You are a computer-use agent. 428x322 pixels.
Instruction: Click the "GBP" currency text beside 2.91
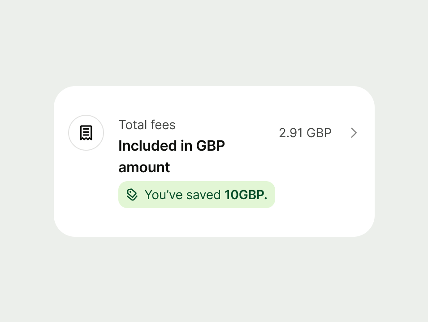(319, 133)
